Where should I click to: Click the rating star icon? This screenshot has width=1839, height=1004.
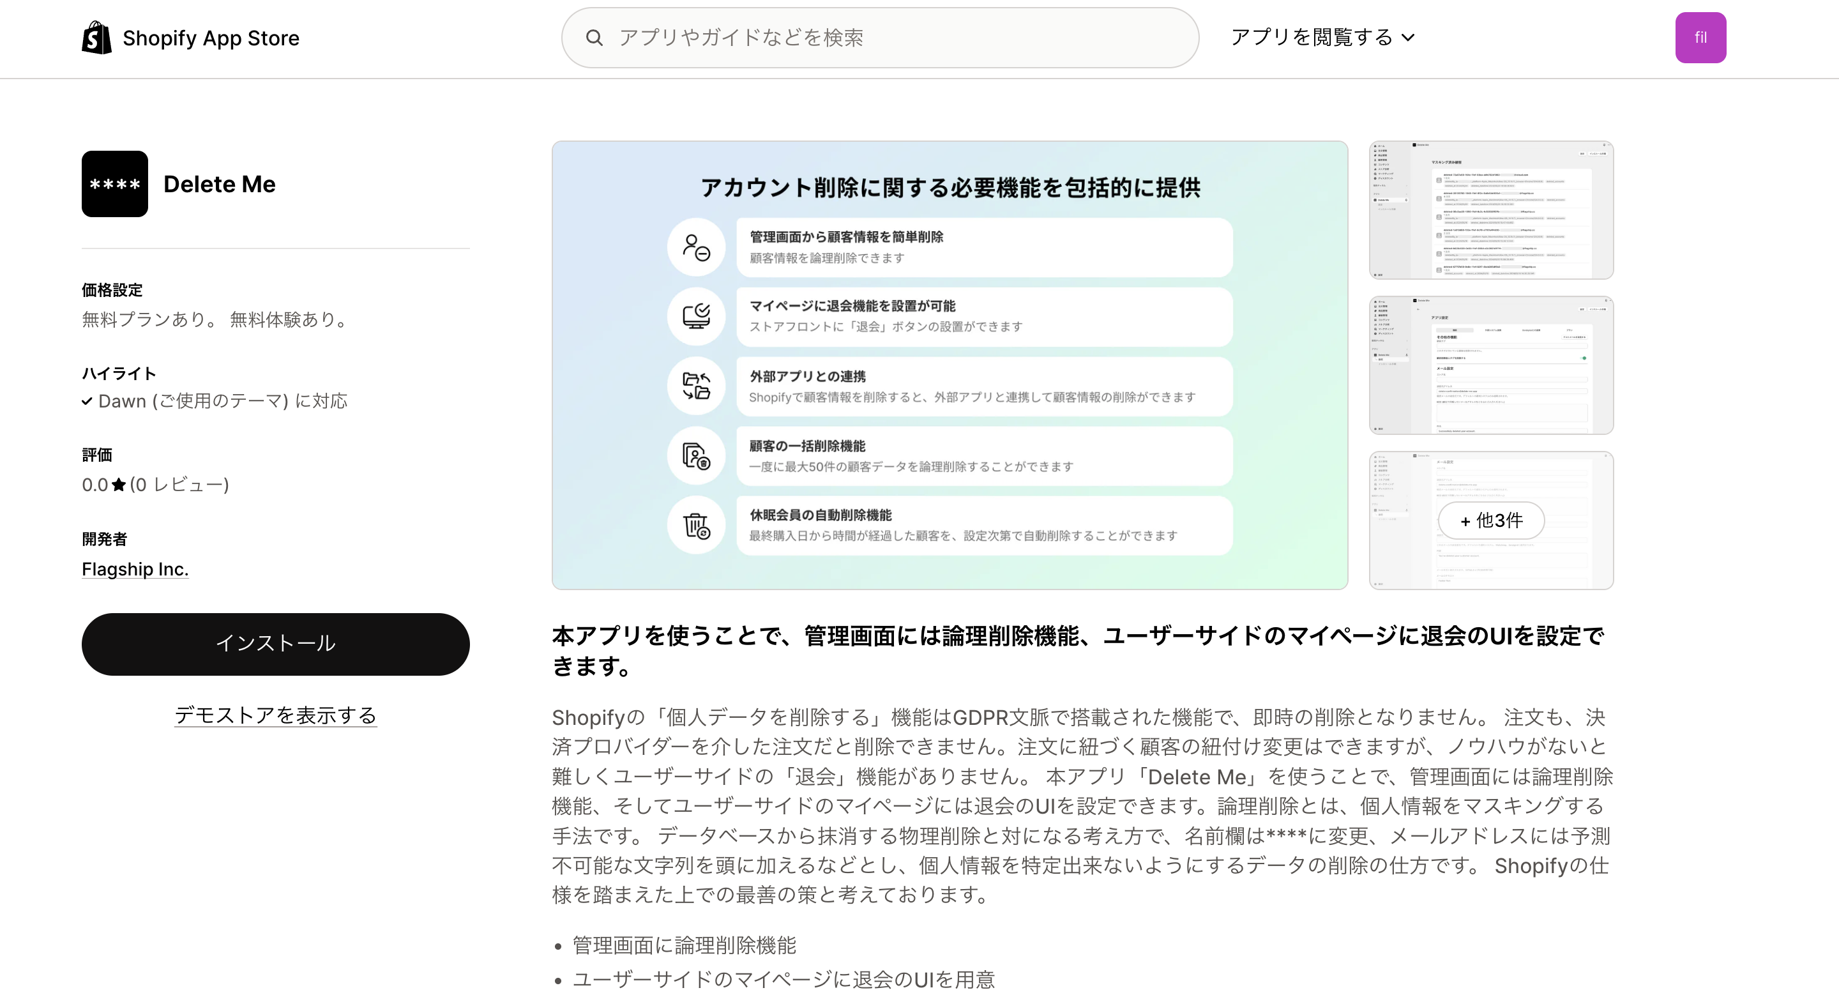[x=119, y=485]
